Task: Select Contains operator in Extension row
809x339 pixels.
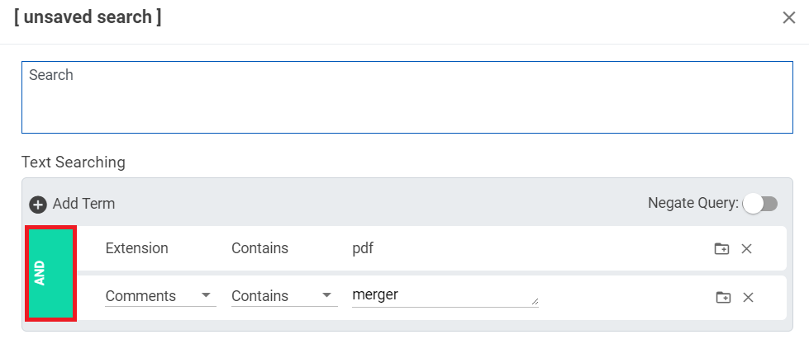Action: pyautogui.click(x=259, y=247)
